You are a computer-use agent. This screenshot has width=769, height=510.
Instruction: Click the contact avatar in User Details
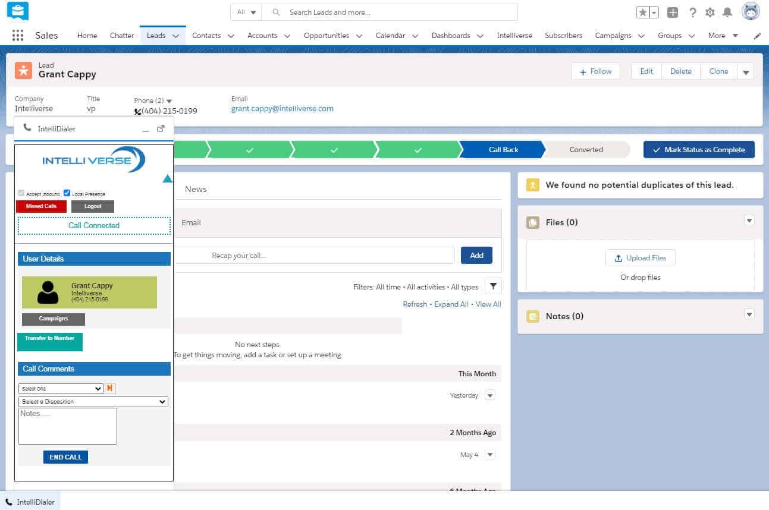pyautogui.click(x=48, y=292)
